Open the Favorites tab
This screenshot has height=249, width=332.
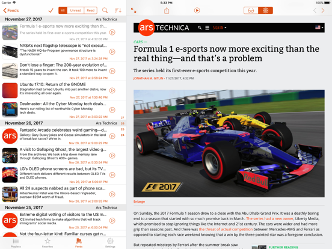coord(48,243)
